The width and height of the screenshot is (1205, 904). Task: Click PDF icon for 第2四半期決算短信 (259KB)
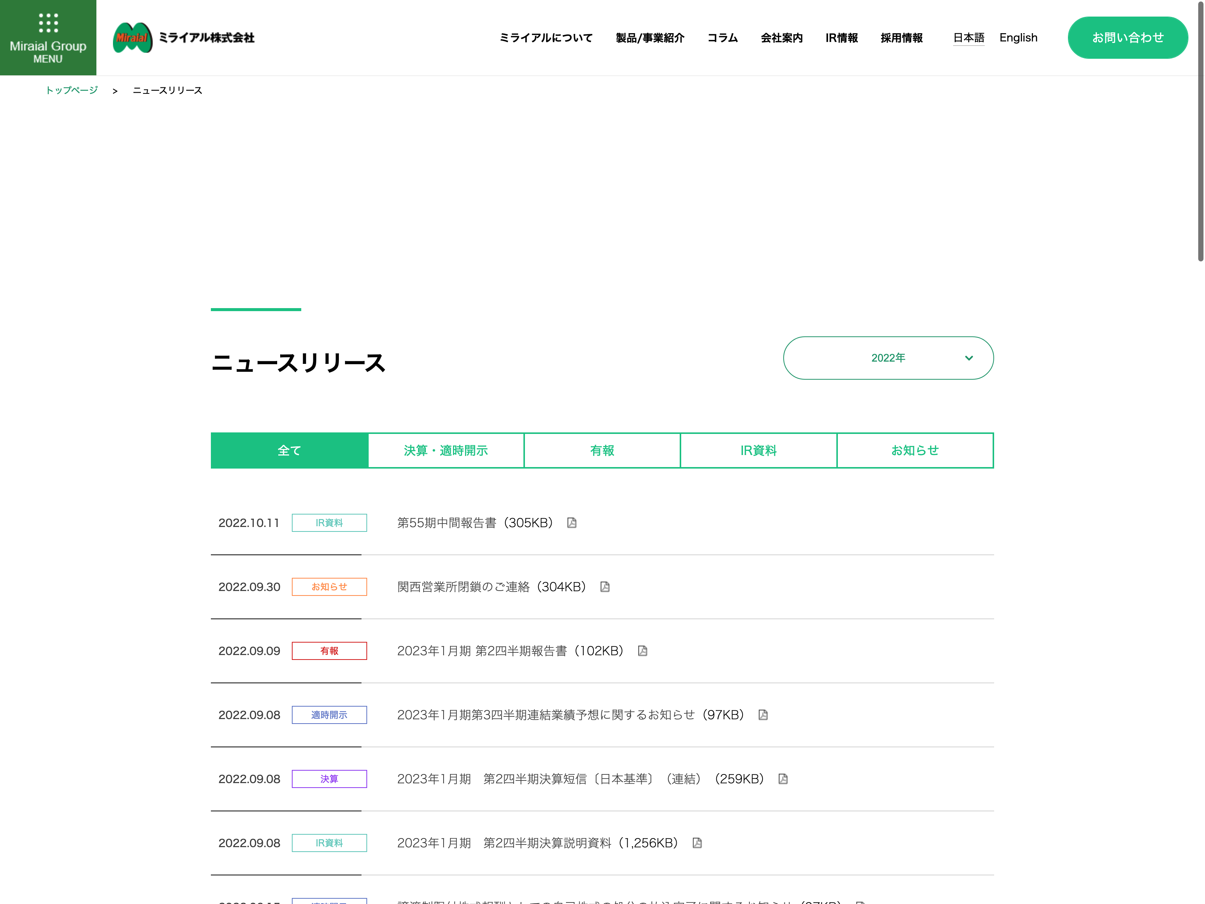pyautogui.click(x=783, y=779)
